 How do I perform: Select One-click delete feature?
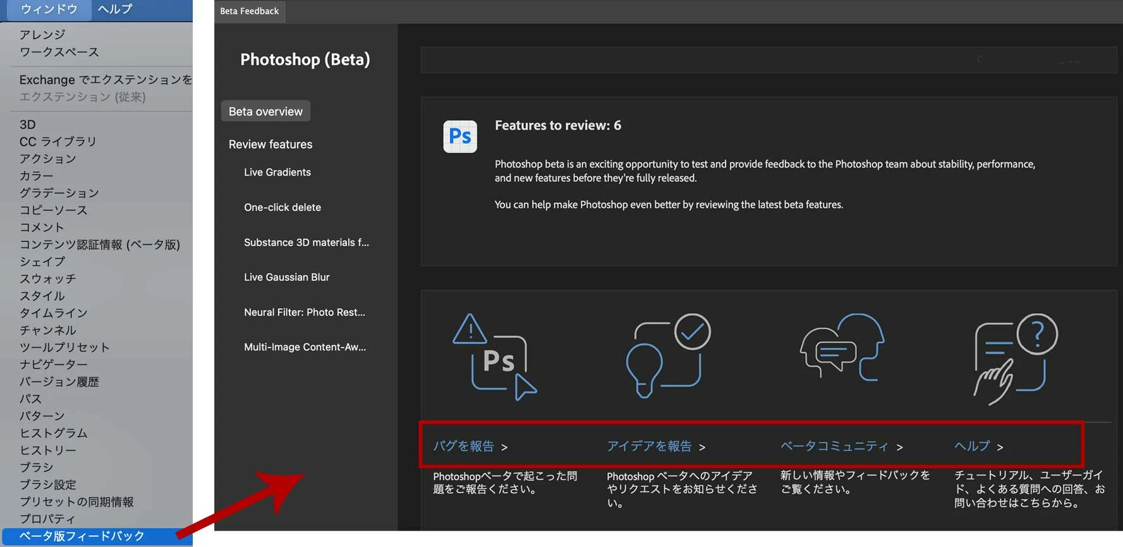[282, 207]
